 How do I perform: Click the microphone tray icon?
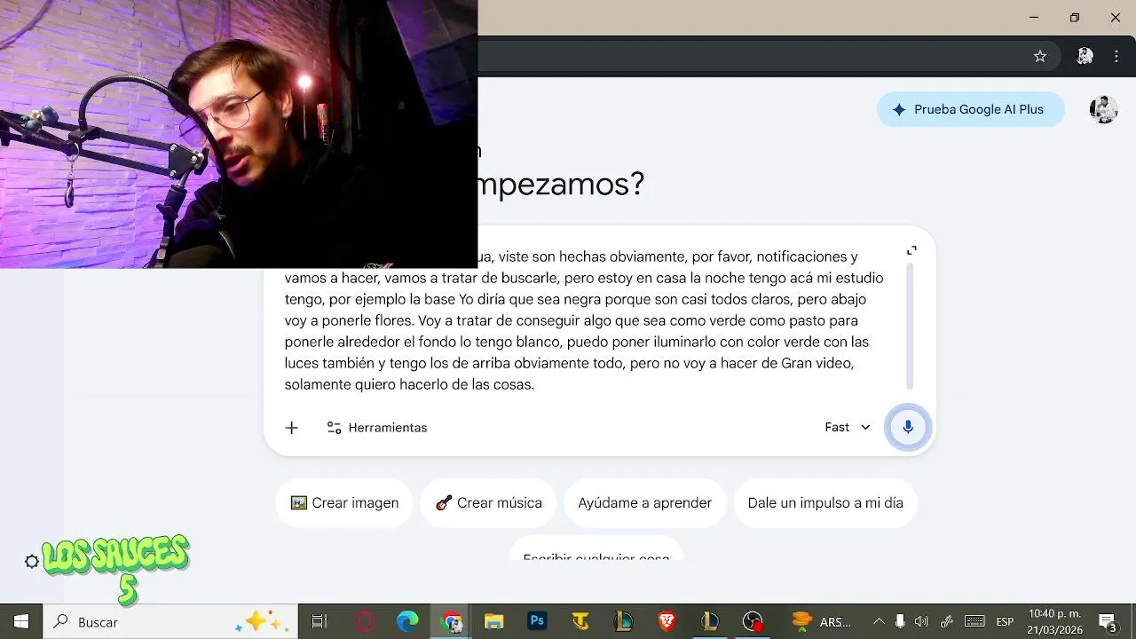point(900,622)
